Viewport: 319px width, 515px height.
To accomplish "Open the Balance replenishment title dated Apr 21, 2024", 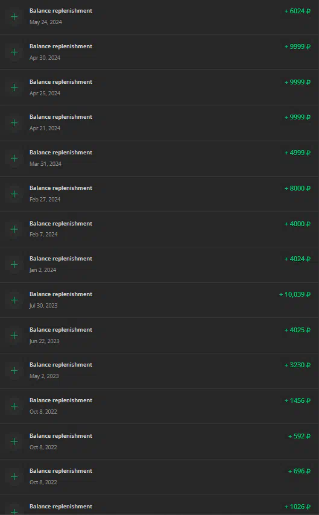I will pos(61,117).
